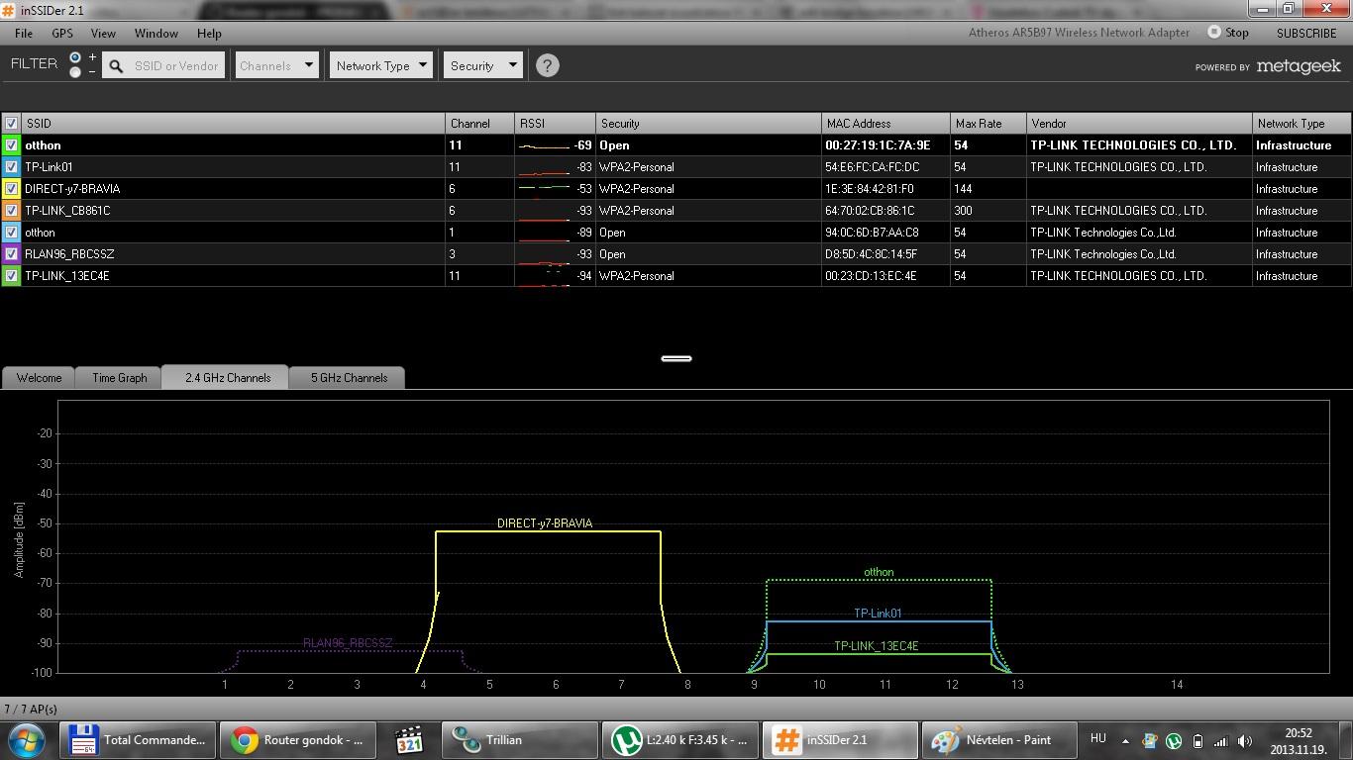
Task: Click the help question mark icon
Action: pyautogui.click(x=547, y=65)
